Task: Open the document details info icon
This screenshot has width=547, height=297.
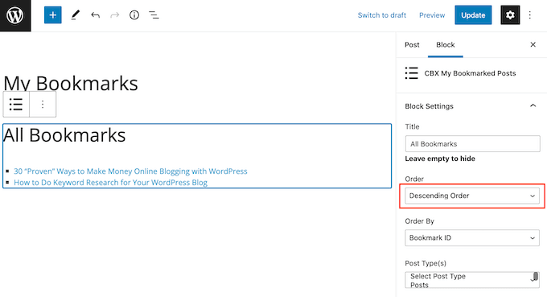Action: click(134, 15)
